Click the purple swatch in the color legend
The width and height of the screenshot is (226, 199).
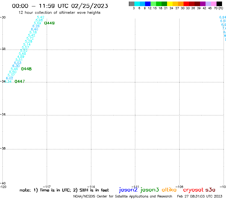(x=203, y=4)
